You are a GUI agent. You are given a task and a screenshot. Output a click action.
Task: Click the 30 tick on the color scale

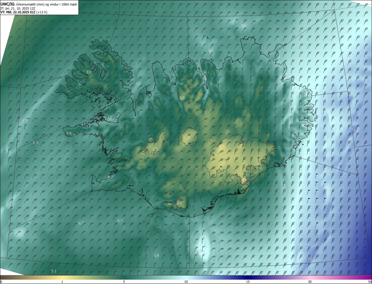tap(310, 282)
